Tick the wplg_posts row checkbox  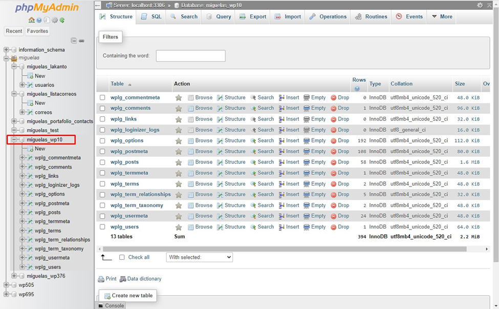(102, 162)
